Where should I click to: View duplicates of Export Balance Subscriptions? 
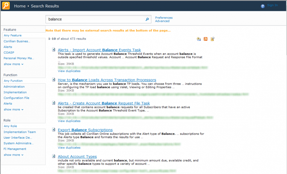(69, 148)
